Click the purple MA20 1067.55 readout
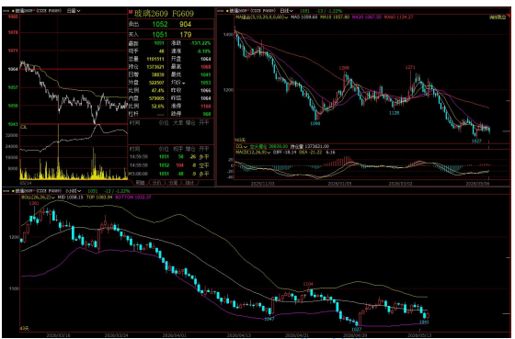The height and width of the screenshot is (339, 515). pyautogui.click(x=367, y=17)
